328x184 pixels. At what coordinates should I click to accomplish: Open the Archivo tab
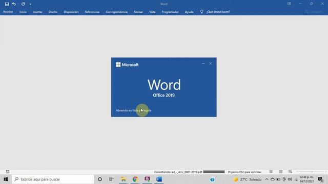(8, 12)
